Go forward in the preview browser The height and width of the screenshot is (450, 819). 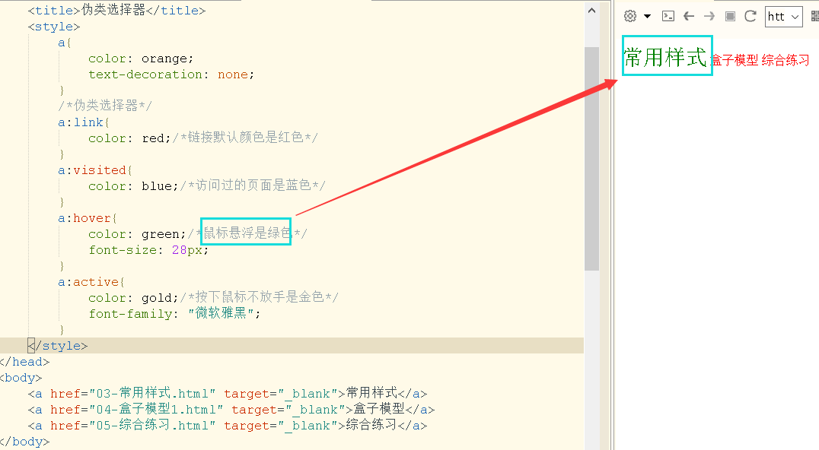709,16
